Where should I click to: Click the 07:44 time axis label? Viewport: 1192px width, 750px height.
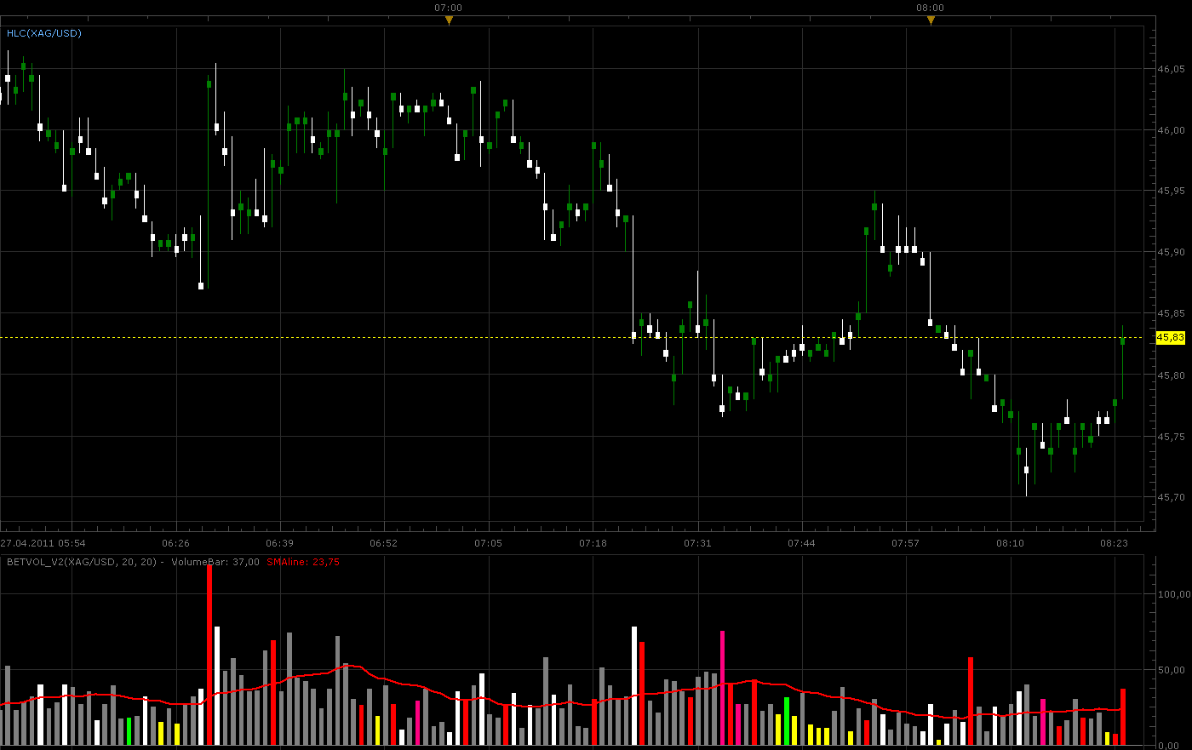pyautogui.click(x=801, y=543)
